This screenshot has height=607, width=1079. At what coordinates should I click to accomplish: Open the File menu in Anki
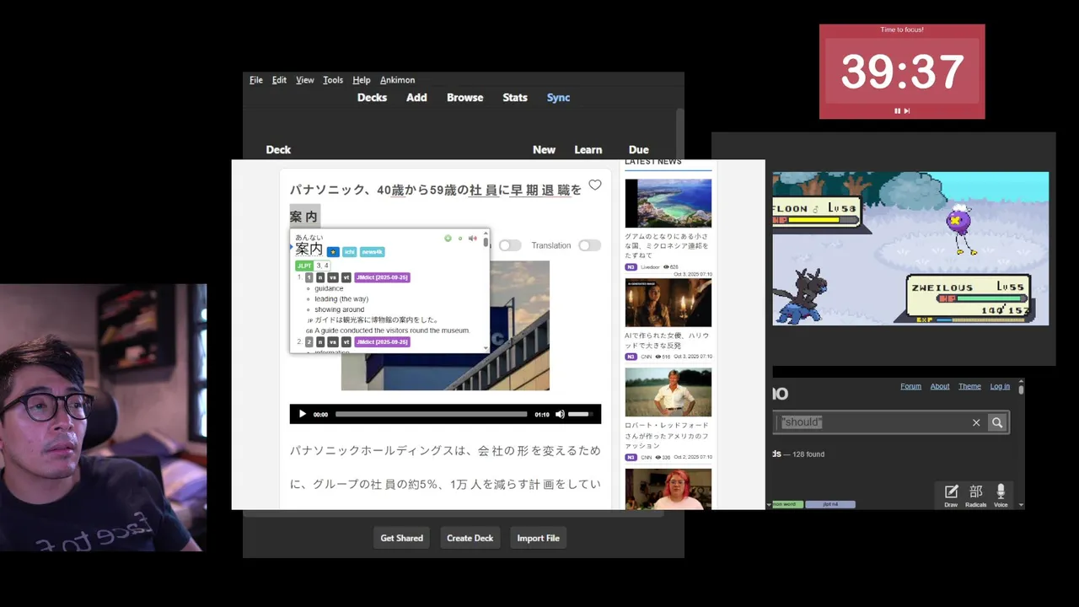(x=256, y=80)
